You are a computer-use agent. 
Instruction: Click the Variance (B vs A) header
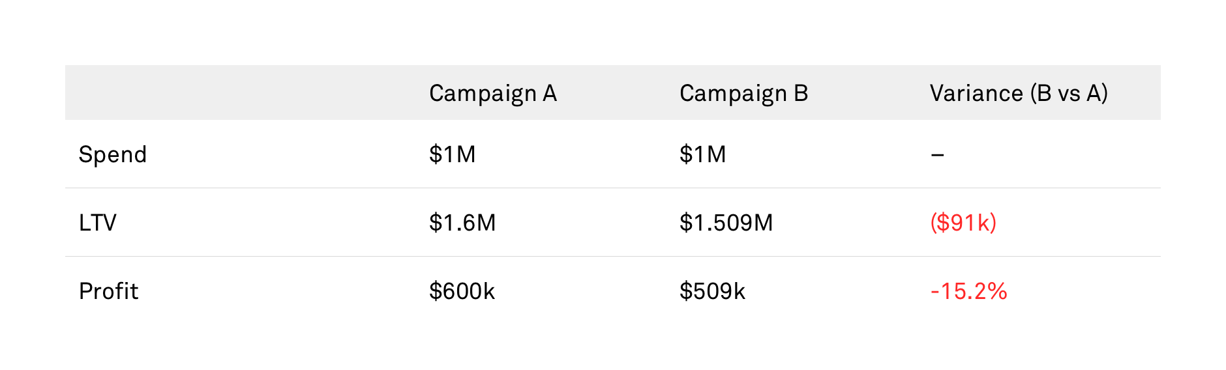pyautogui.click(x=1019, y=93)
